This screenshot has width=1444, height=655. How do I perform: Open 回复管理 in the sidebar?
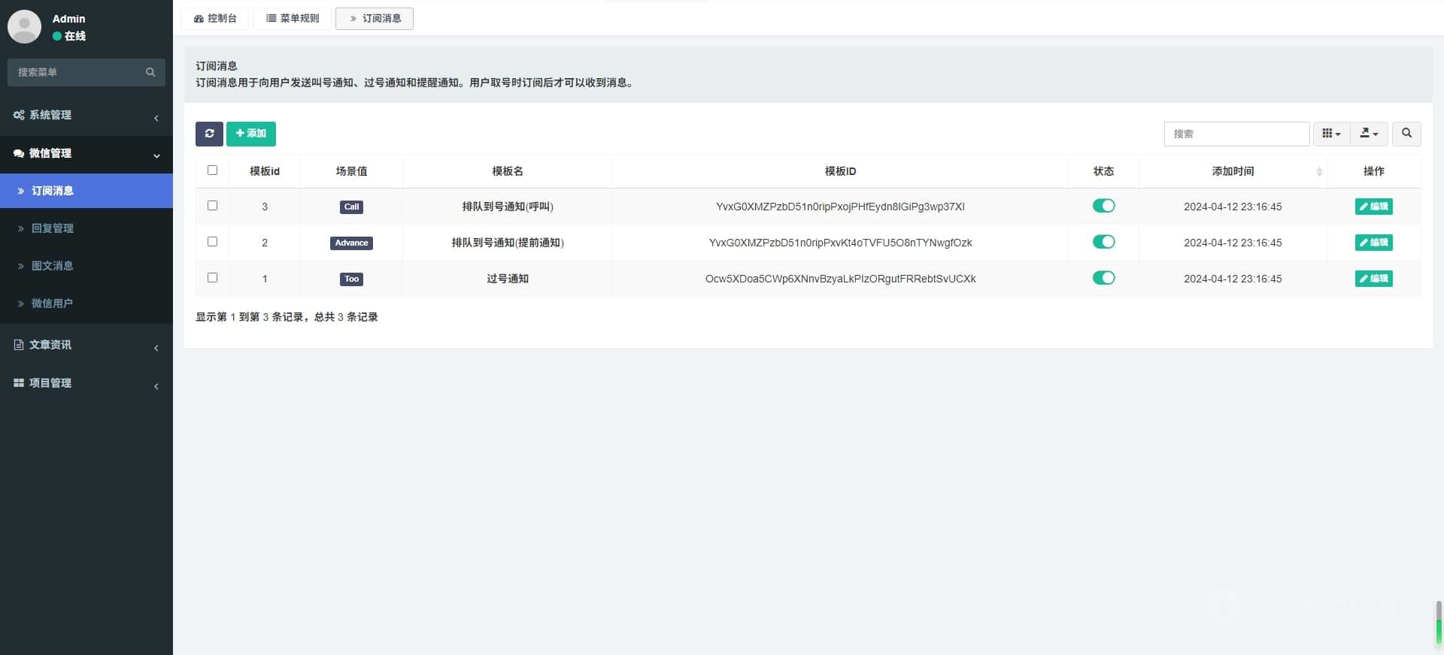(x=53, y=228)
